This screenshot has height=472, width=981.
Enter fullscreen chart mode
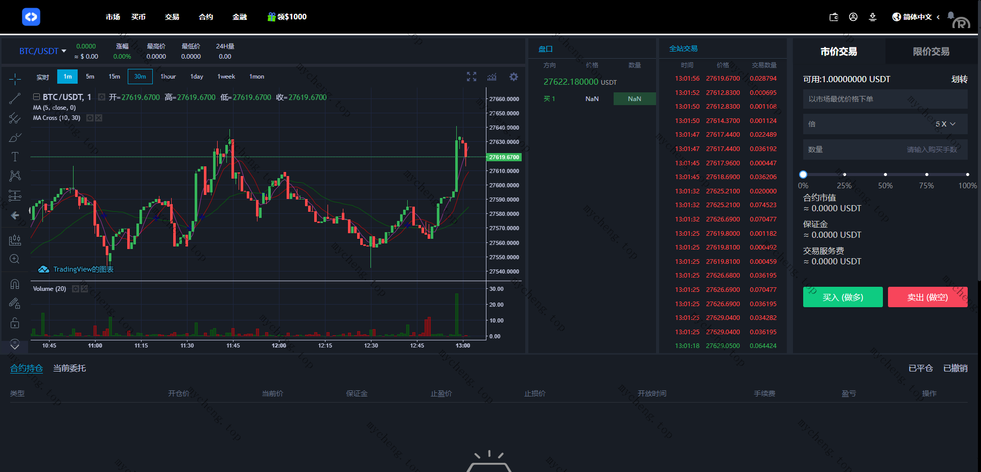point(471,77)
